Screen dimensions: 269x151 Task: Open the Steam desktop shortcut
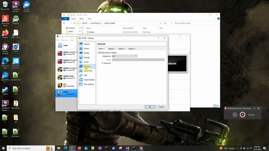tap(5, 91)
